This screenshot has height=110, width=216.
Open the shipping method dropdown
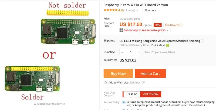point(202,41)
